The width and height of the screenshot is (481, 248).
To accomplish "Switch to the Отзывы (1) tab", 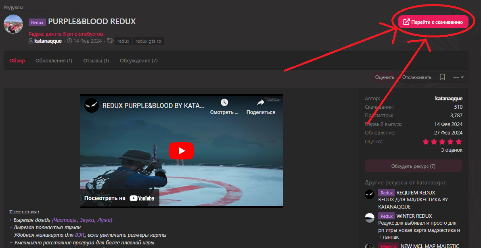I will (96, 61).
